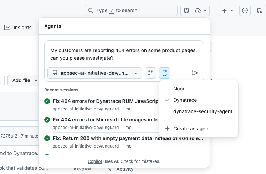
Task: Toggle the custom agent selector icon
Action: point(164,73)
